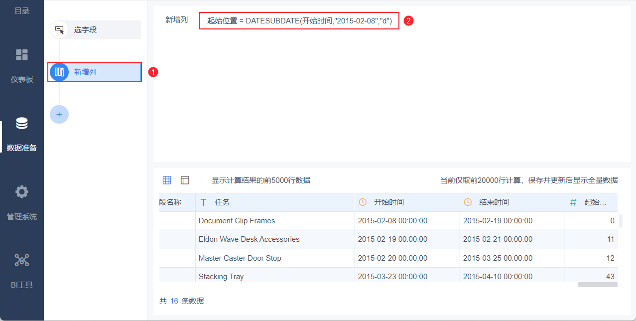Switch to field layout view icon

pos(185,180)
